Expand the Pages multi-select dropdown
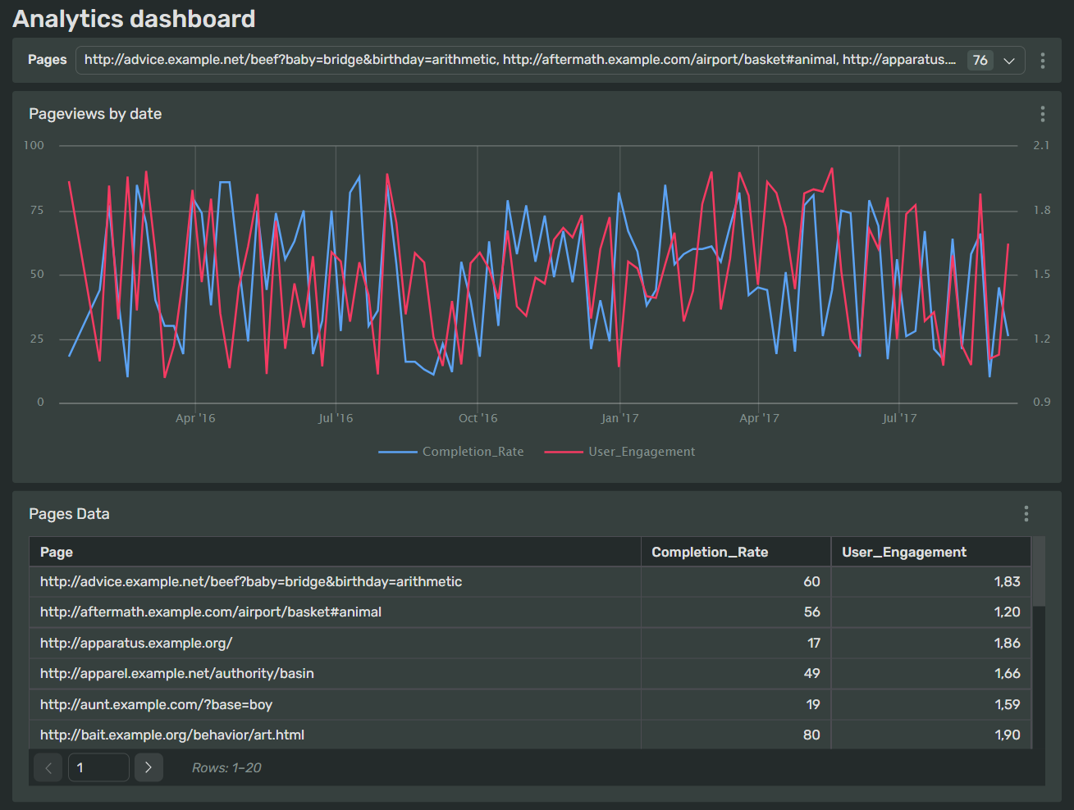Screen dimensions: 1074x810 pyautogui.click(x=1009, y=61)
